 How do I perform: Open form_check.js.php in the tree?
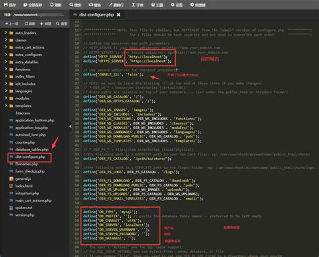30,171
